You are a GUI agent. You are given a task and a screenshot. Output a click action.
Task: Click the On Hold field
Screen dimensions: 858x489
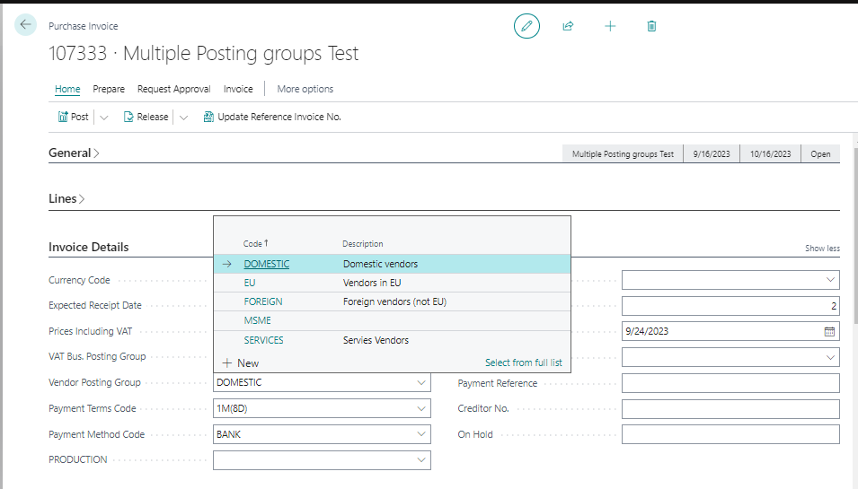point(730,434)
